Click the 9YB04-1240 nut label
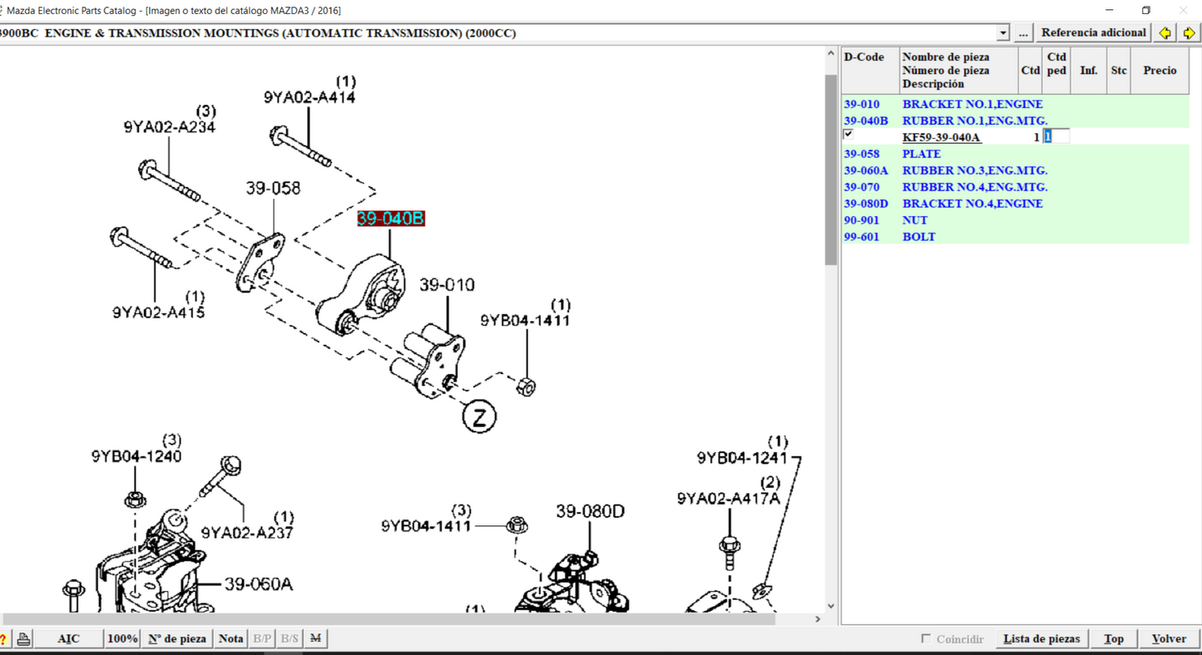Image resolution: width=1202 pixels, height=655 pixels. (x=136, y=456)
